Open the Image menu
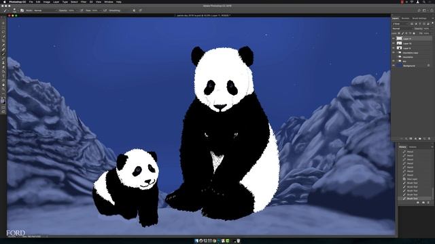435x244 pixels. (x=47, y=2)
